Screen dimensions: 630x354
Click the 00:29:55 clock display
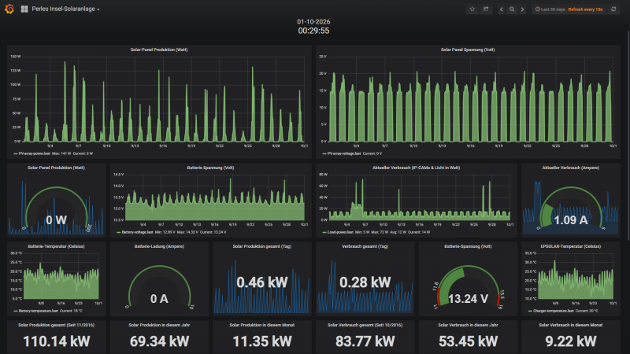313,31
